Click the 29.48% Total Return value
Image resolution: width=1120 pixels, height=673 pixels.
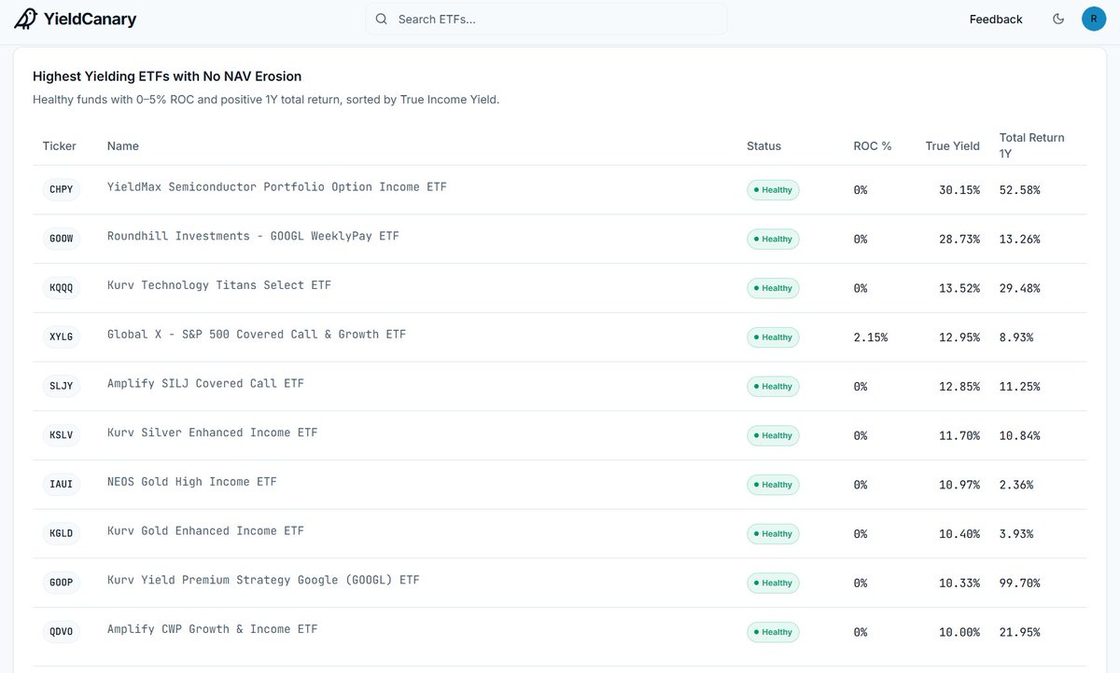click(1019, 288)
